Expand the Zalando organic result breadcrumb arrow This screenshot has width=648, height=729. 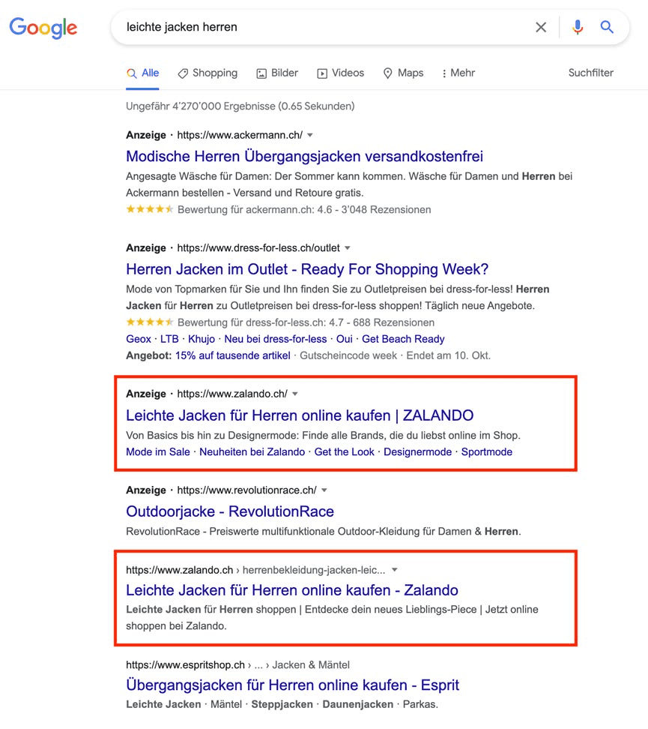(394, 570)
